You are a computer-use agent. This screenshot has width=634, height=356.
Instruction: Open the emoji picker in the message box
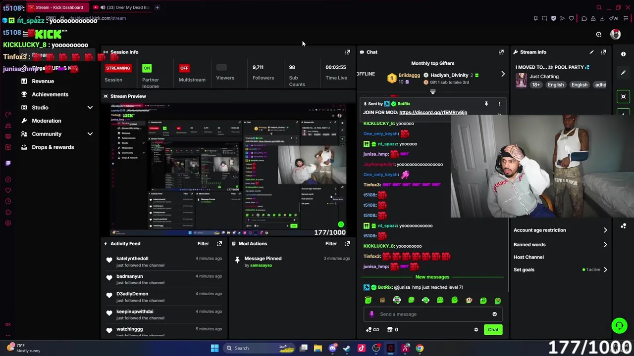tap(494, 314)
